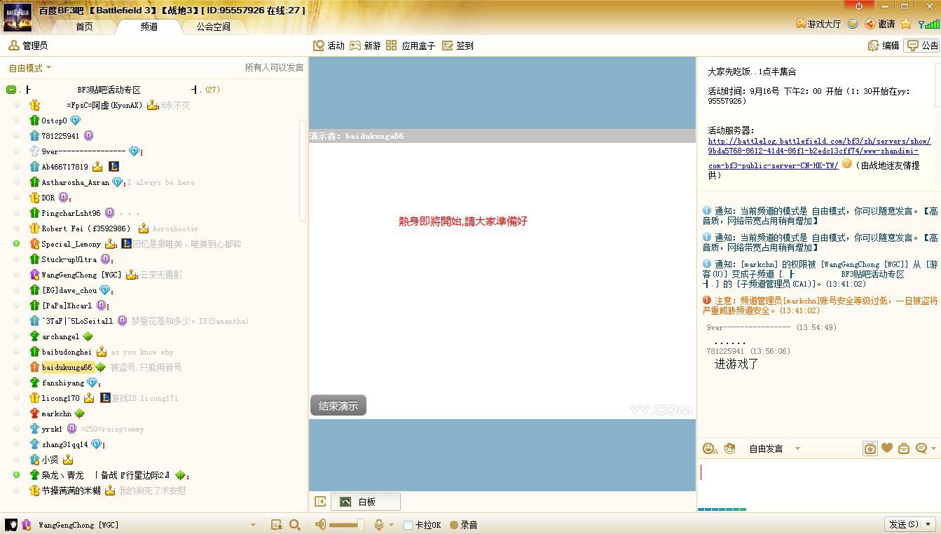Screen dimensions: 941x534
Task: Select user baidukuuga66 in the member list
Action: [67, 367]
